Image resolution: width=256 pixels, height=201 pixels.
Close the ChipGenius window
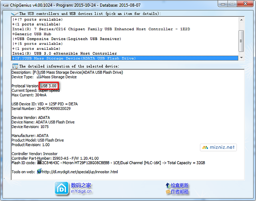coord(245,4)
